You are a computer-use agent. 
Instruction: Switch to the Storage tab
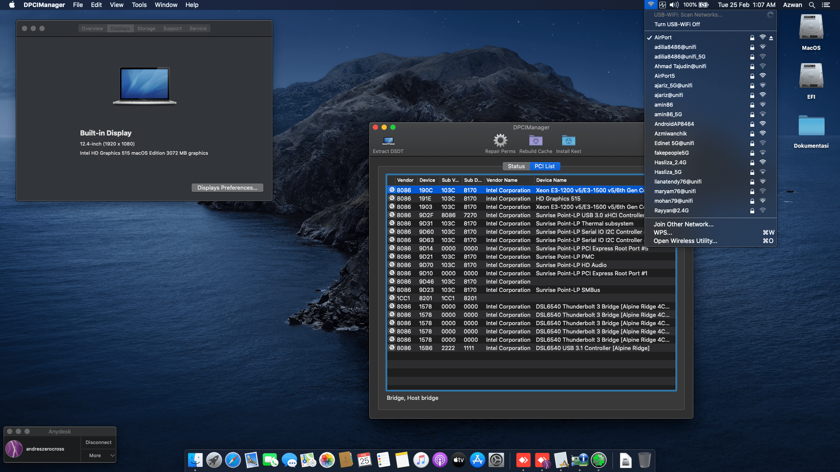(x=146, y=28)
